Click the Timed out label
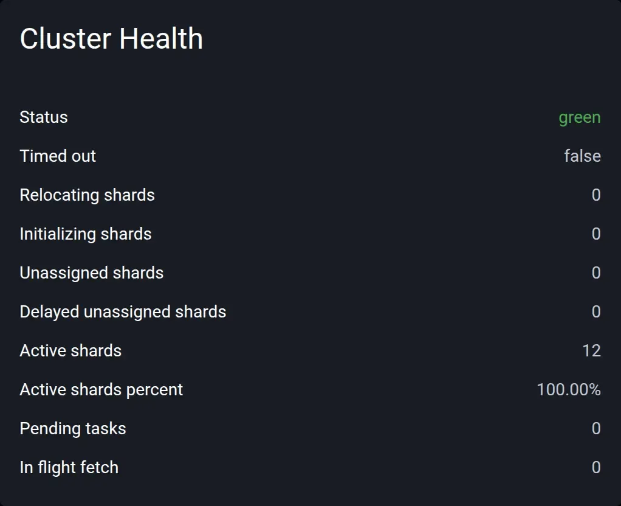 click(58, 156)
